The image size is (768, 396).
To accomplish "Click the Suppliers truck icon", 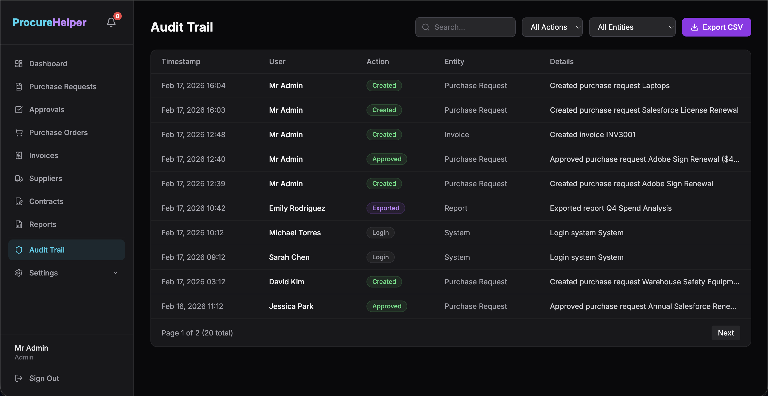I will (x=19, y=178).
